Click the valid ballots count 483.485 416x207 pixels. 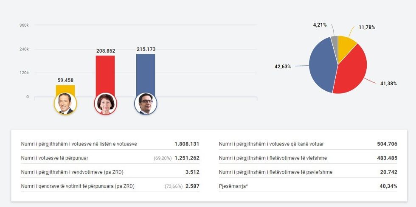click(x=387, y=158)
